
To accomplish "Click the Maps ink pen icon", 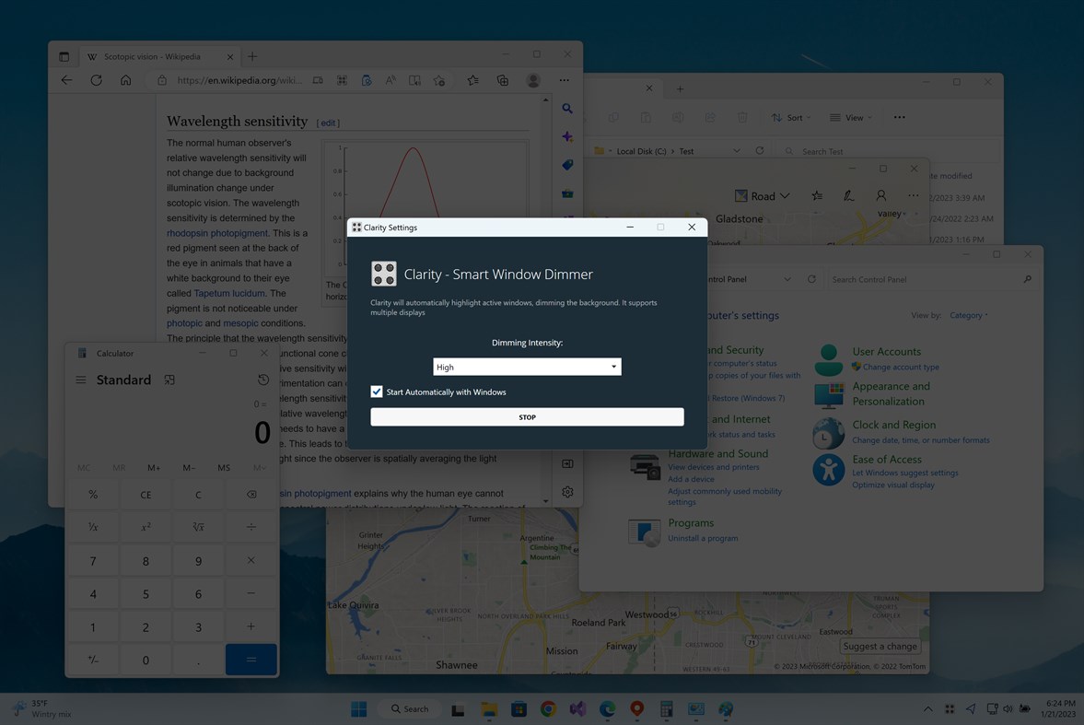I will [x=849, y=196].
